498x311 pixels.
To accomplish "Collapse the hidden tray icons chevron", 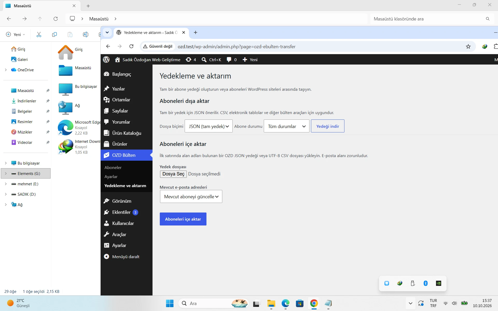I will click(x=410, y=303).
